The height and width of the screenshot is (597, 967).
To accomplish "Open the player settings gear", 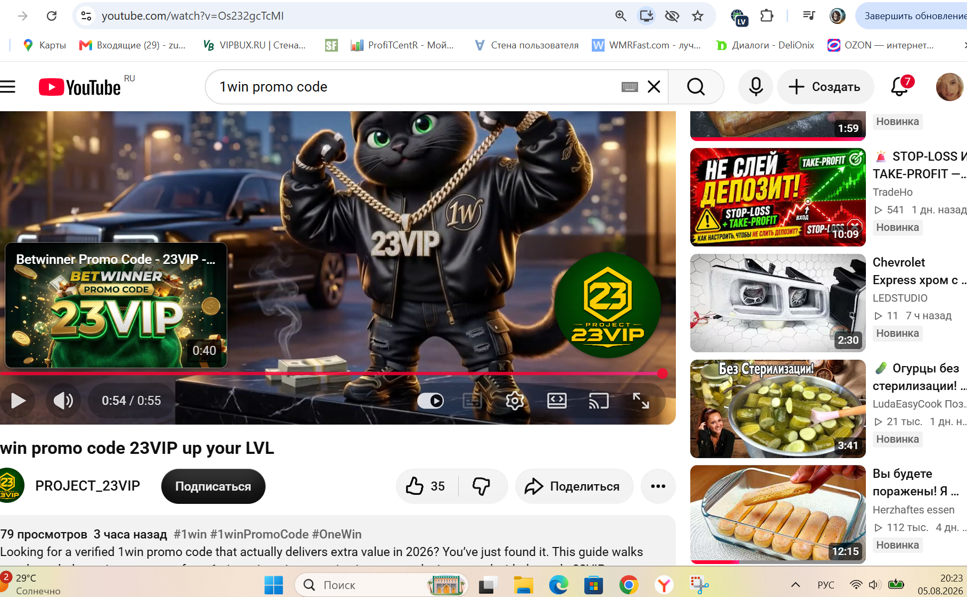I will coord(515,401).
